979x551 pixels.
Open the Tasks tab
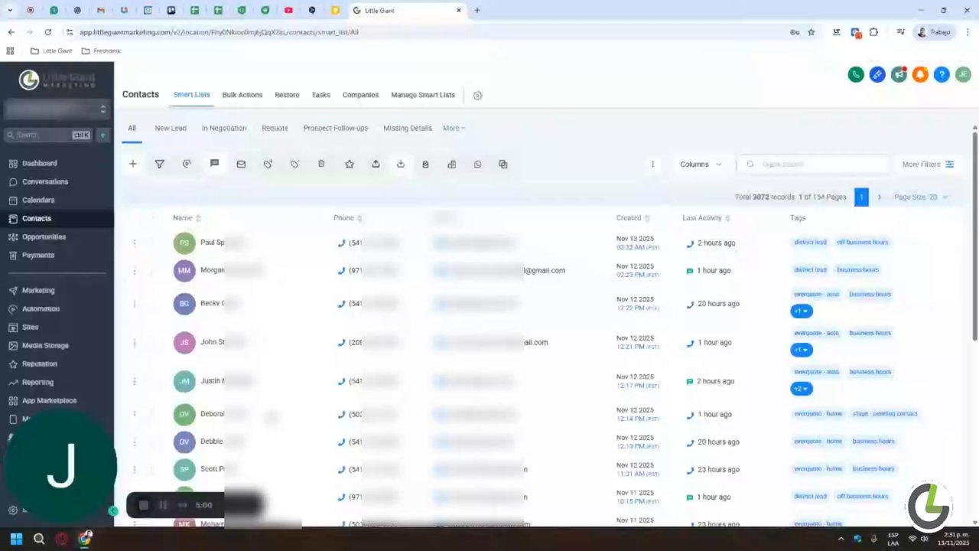pyautogui.click(x=321, y=95)
